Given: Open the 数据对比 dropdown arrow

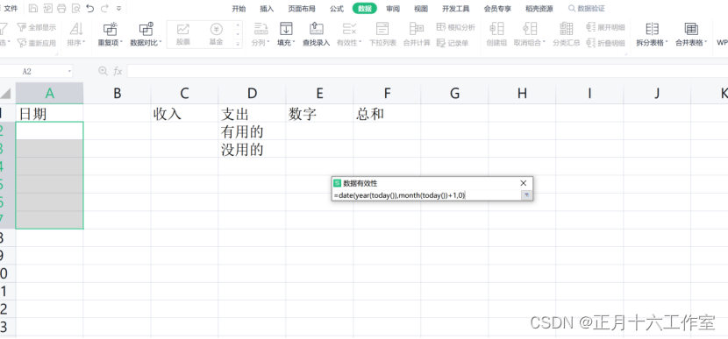Looking at the screenshot, I should [161, 43].
